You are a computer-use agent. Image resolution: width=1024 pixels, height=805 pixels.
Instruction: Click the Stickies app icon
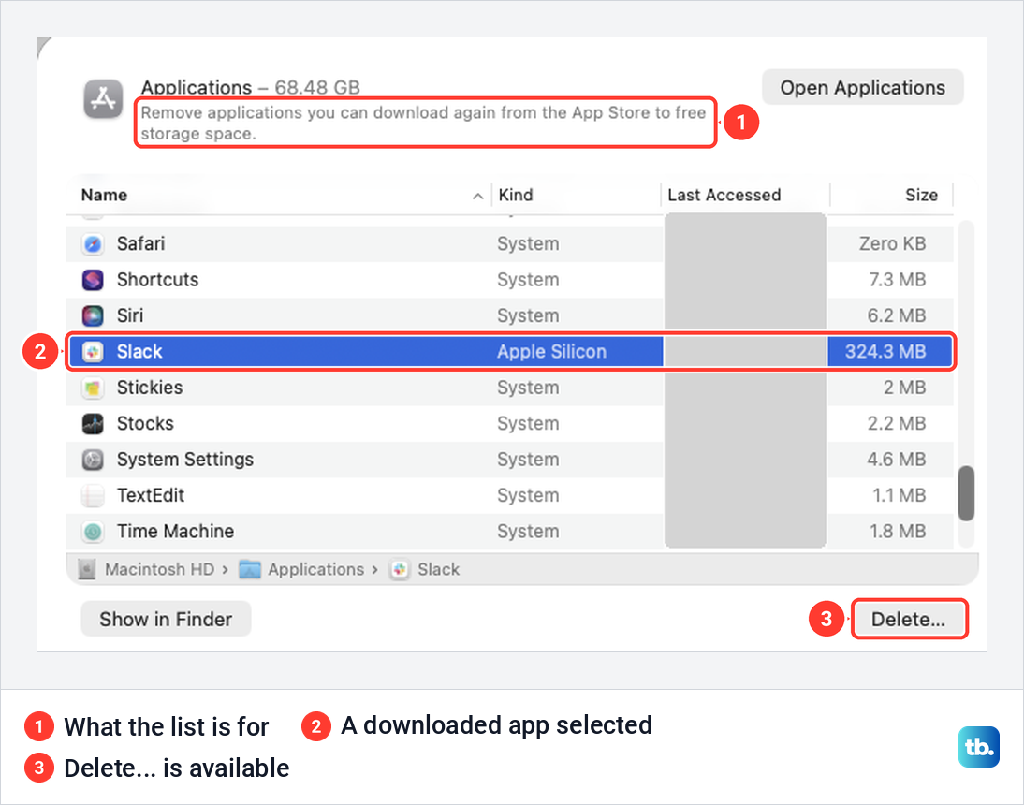[x=93, y=388]
